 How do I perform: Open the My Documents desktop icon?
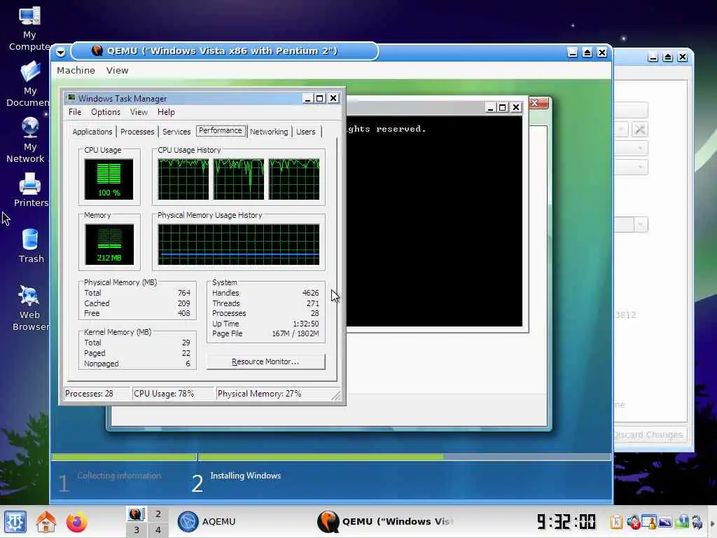(29, 84)
